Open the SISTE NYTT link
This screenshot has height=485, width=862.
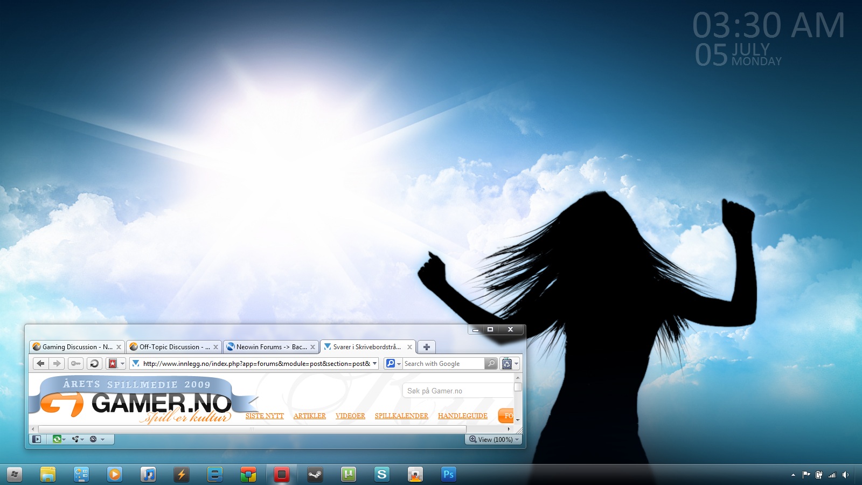tap(265, 416)
